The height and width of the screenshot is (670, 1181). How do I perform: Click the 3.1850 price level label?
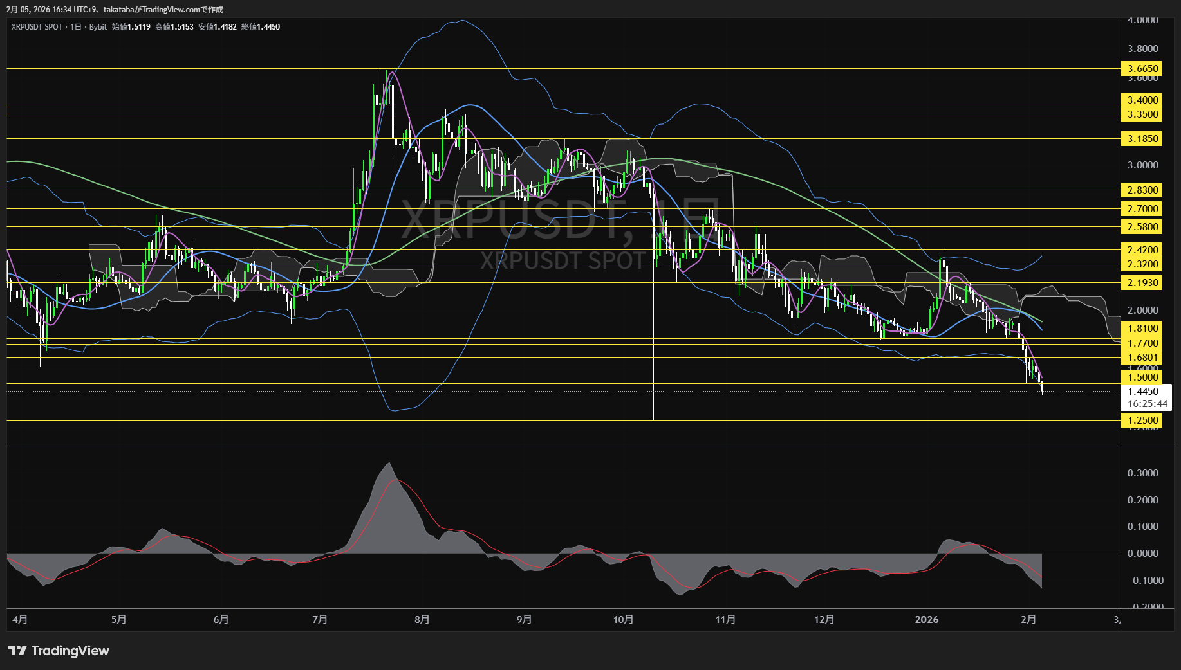1142,139
